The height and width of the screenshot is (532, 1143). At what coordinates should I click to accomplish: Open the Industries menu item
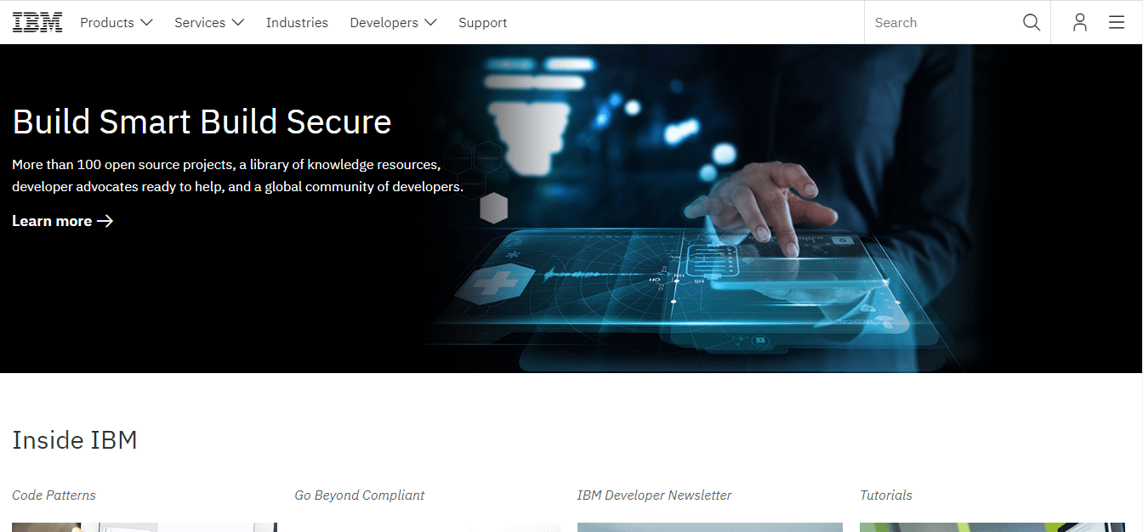(297, 23)
